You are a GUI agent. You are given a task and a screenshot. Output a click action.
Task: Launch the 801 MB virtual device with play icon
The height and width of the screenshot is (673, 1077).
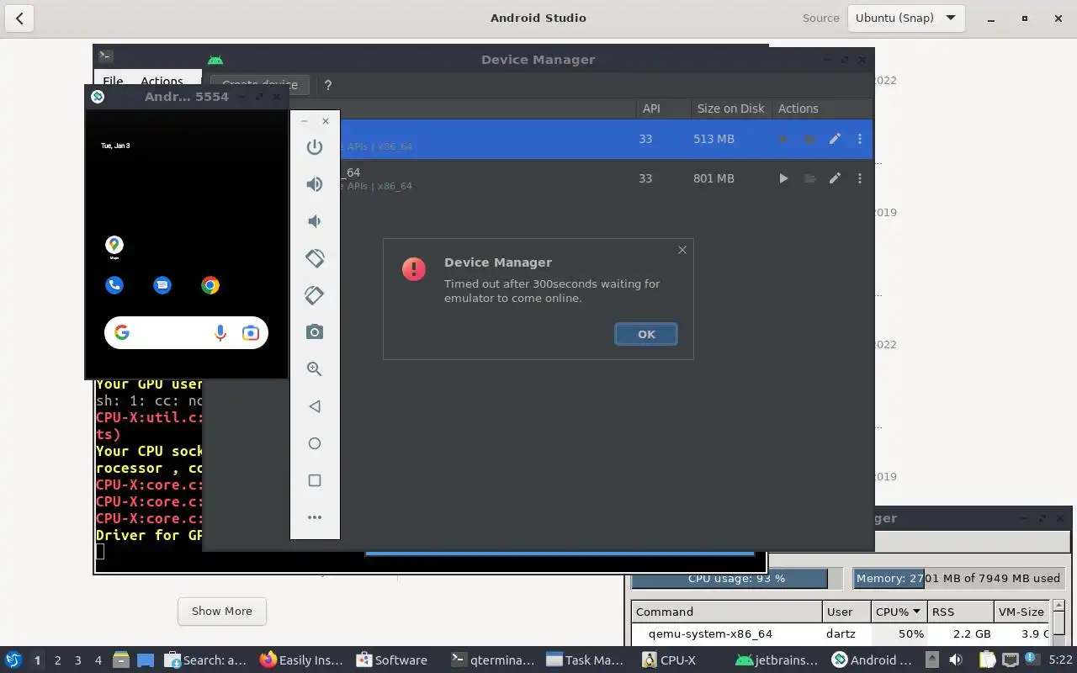pyautogui.click(x=783, y=178)
